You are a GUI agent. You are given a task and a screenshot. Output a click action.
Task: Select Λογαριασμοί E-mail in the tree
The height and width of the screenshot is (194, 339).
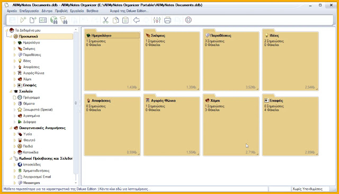(37, 177)
